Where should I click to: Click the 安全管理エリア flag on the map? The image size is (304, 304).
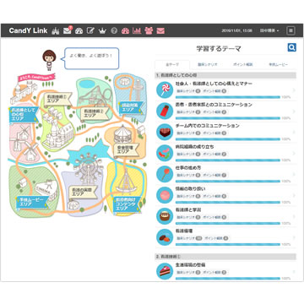tap(126, 149)
